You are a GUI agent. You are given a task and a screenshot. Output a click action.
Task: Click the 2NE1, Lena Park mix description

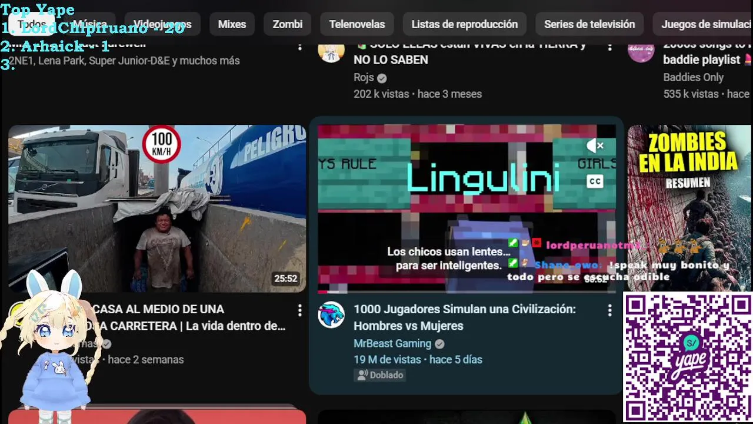coord(124,61)
